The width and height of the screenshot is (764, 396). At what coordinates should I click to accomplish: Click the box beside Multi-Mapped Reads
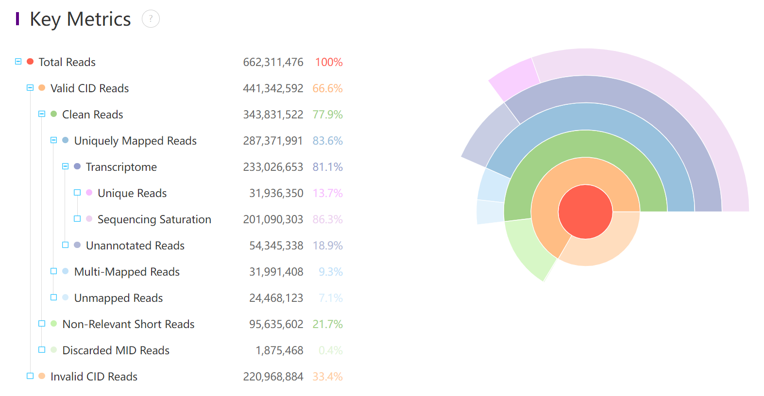point(54,271)
